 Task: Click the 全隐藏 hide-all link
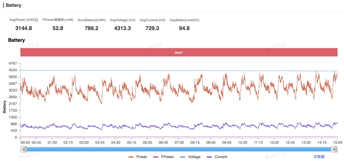(319, 157)
